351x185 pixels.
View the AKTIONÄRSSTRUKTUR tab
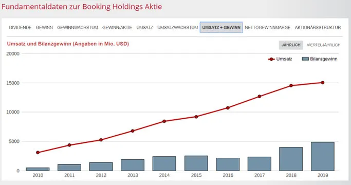coord(318,28)
